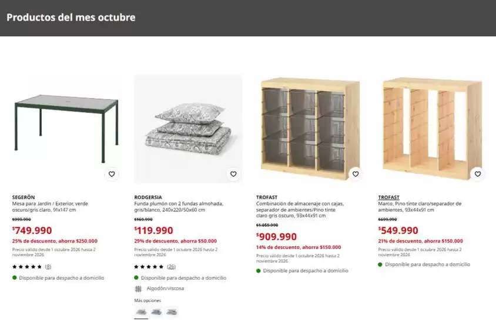Open the 8 reviews for SEGERÖN
Viewport: 496px width, 329px height.
click(48, 267)
